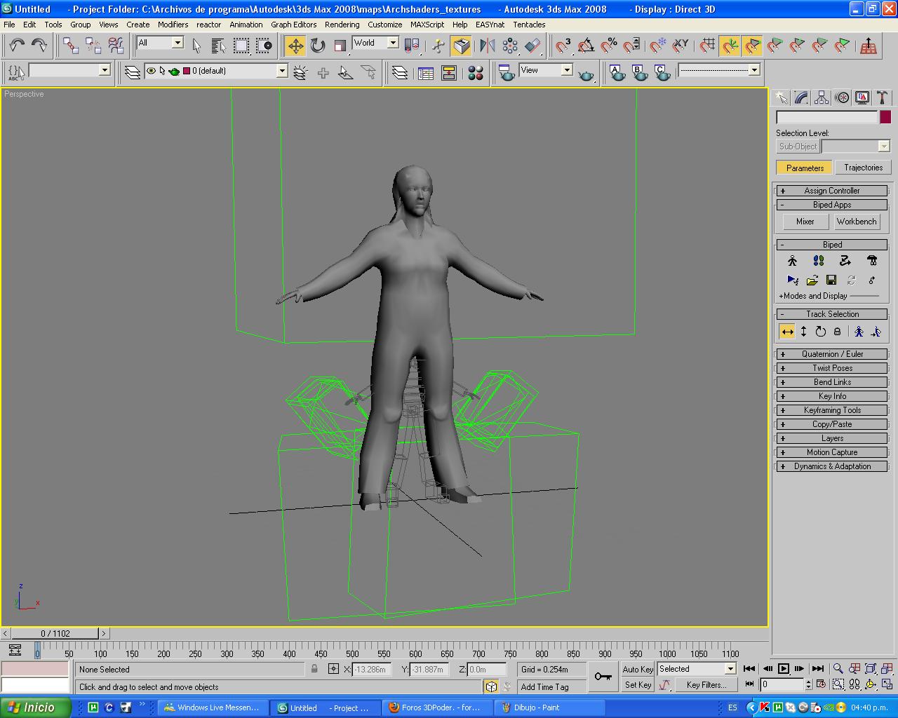Open Select by Name list icon
Screen dimensions: 898x718
219,46
